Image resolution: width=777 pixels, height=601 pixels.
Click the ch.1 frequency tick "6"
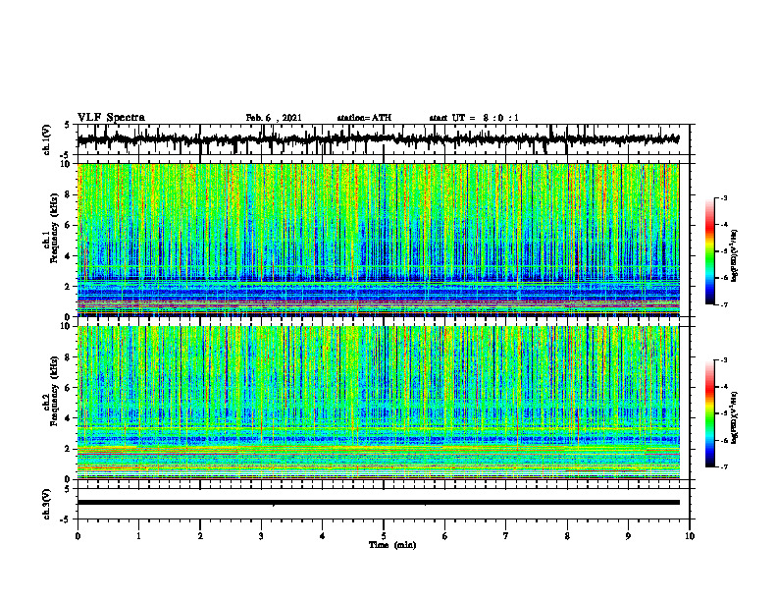(x=69, y=225)
